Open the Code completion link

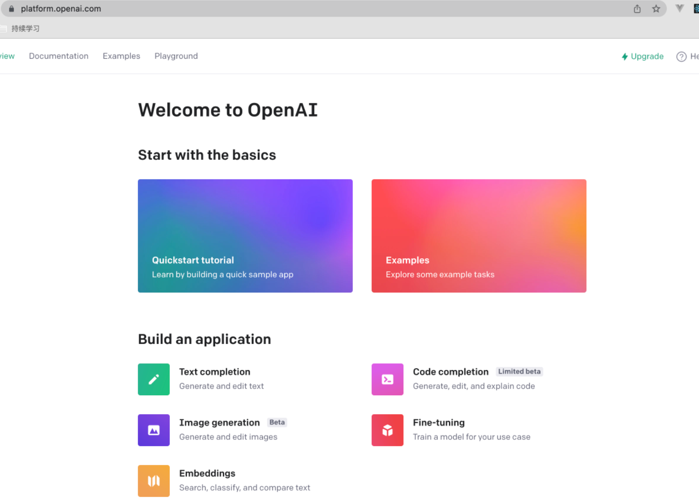[x=451, y=372]
